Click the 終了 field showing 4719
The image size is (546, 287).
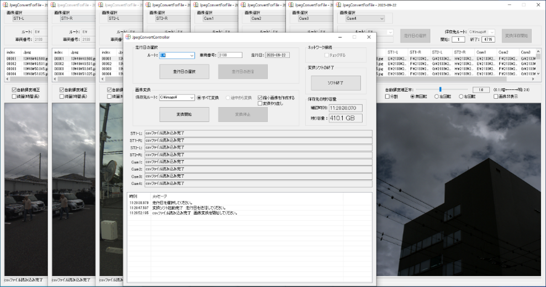click(x=488, y=39)
